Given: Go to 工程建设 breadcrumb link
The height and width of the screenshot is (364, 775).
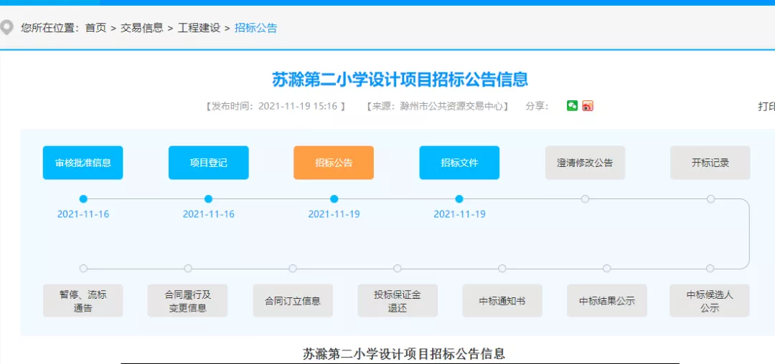Looking at the screenshot, I should (x=199, y=28).
